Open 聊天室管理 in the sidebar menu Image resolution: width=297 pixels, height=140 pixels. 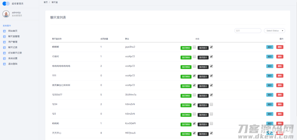point(14,37)
